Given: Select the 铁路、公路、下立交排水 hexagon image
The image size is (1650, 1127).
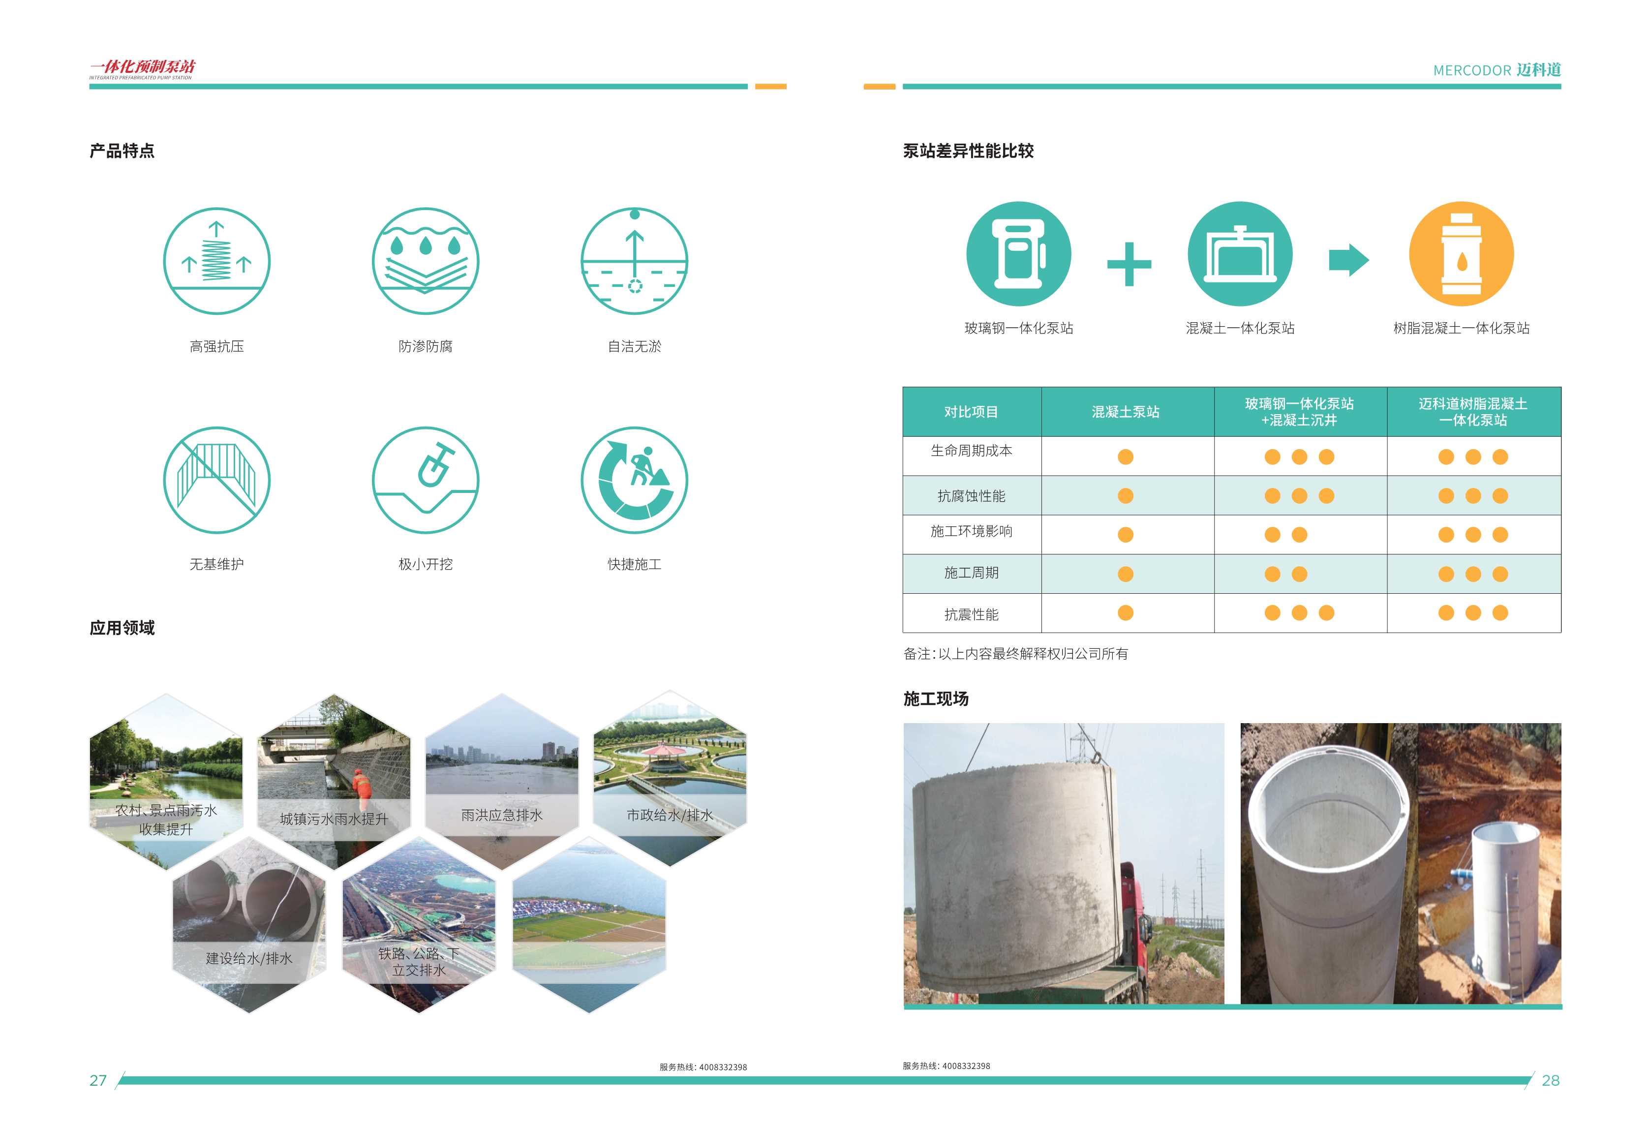Looking at the screenshot, I should [419, 925].
